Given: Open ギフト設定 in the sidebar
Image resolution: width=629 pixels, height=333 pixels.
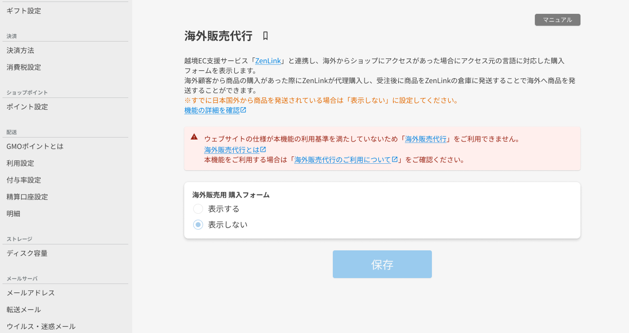Looking at the screenshot, I should coord(24,11).
